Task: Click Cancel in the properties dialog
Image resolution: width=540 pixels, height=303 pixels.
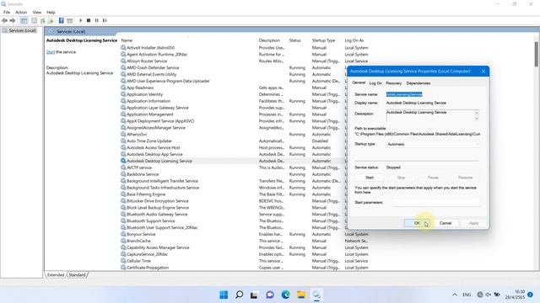Action: coord(445,223)
